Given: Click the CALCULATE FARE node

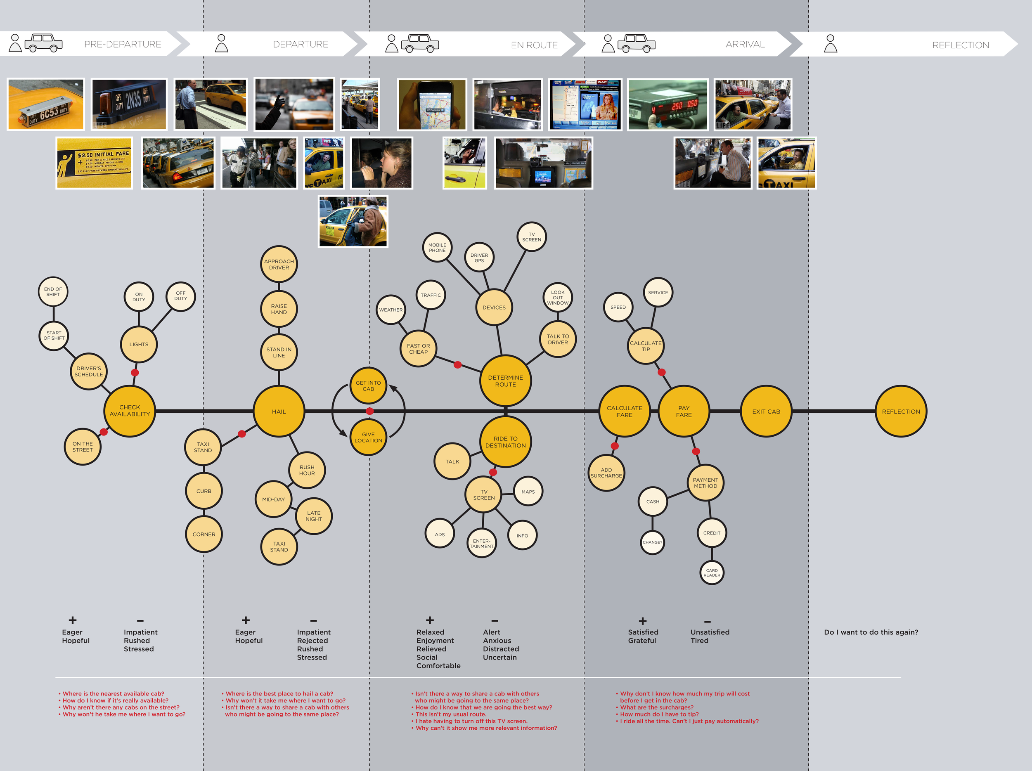Looking at the screenshot, I should pos(624,412).
